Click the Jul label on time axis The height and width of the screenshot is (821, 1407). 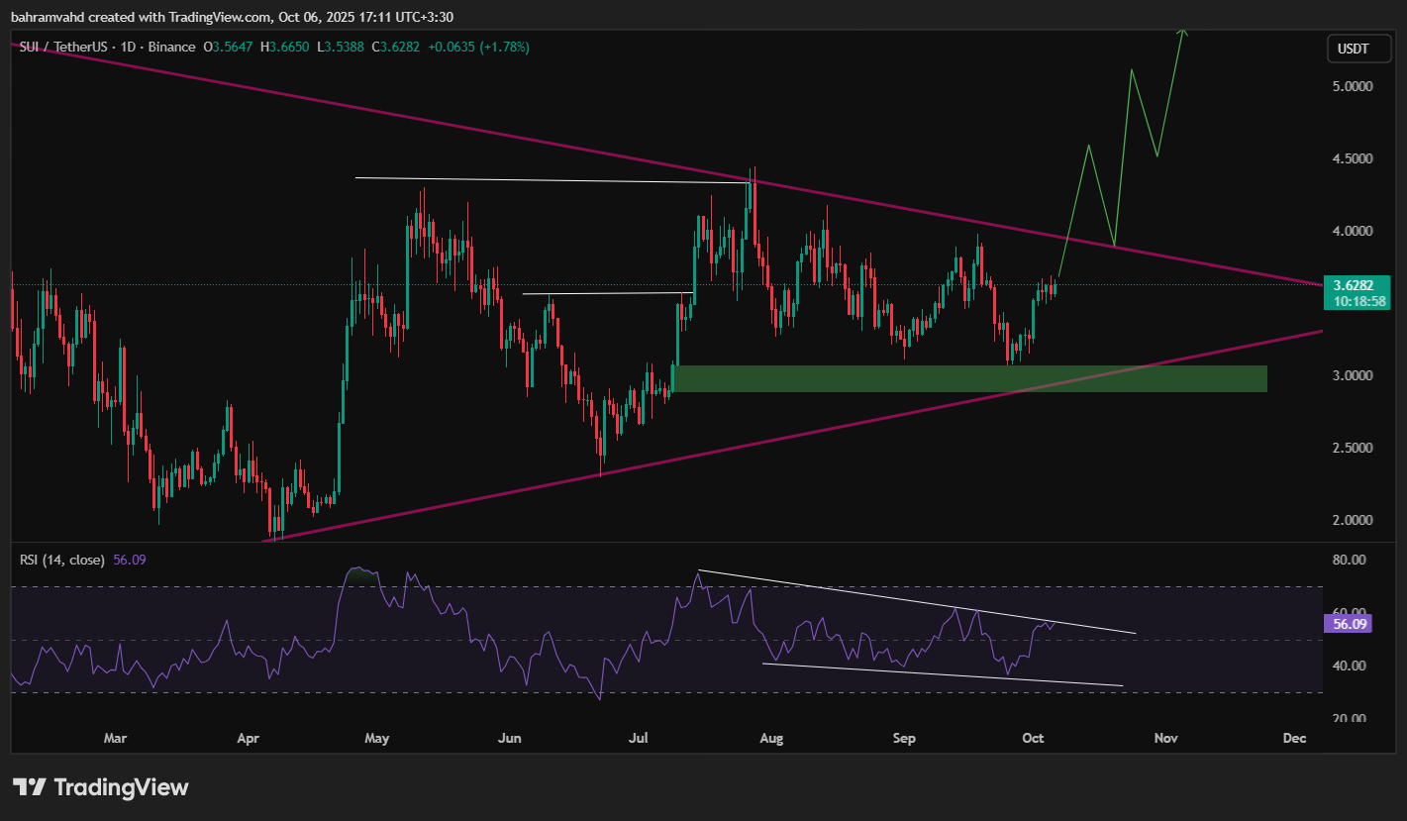[x=640, y=738]
